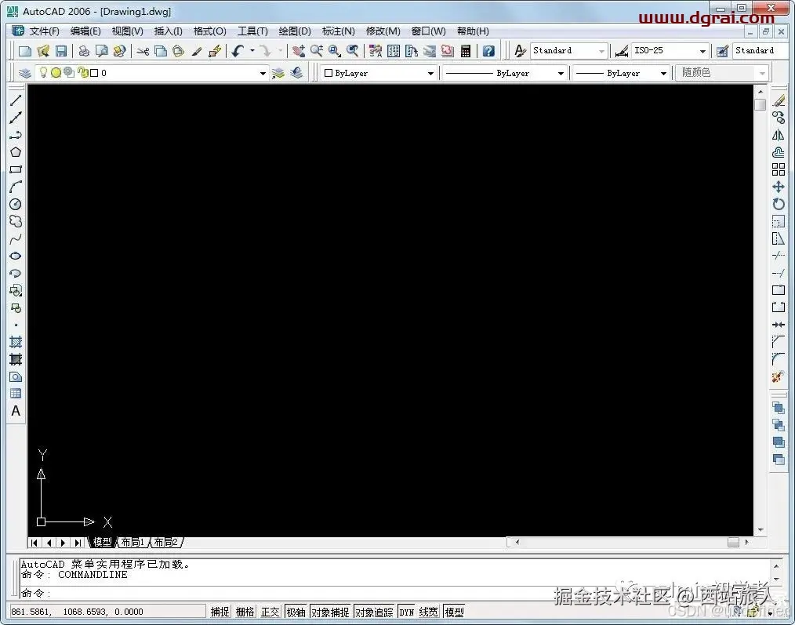Open the ByLayer color swatch dropdown
Image resolution: width=795 pixels, height=625 pixels.
[x=430, y=72]
